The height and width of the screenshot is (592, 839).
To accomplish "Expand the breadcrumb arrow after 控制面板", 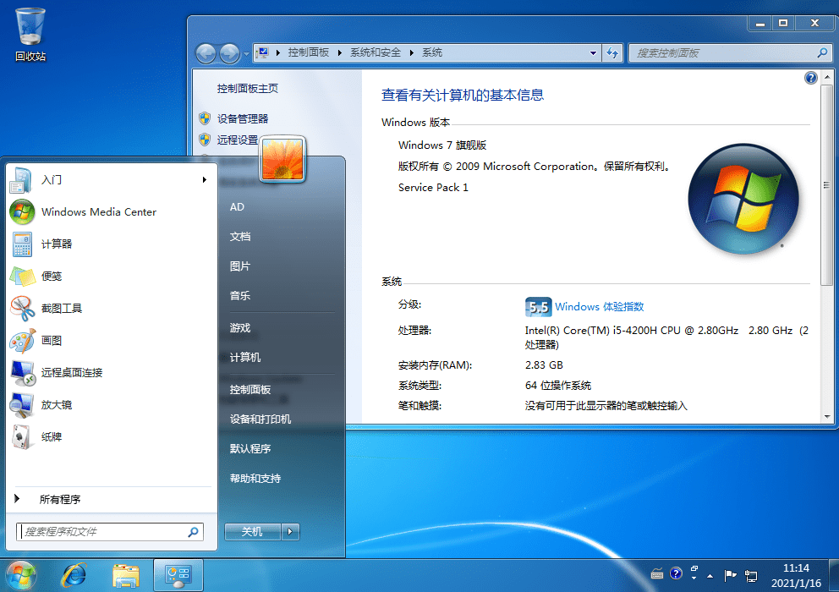I will [x=340, y=52].
